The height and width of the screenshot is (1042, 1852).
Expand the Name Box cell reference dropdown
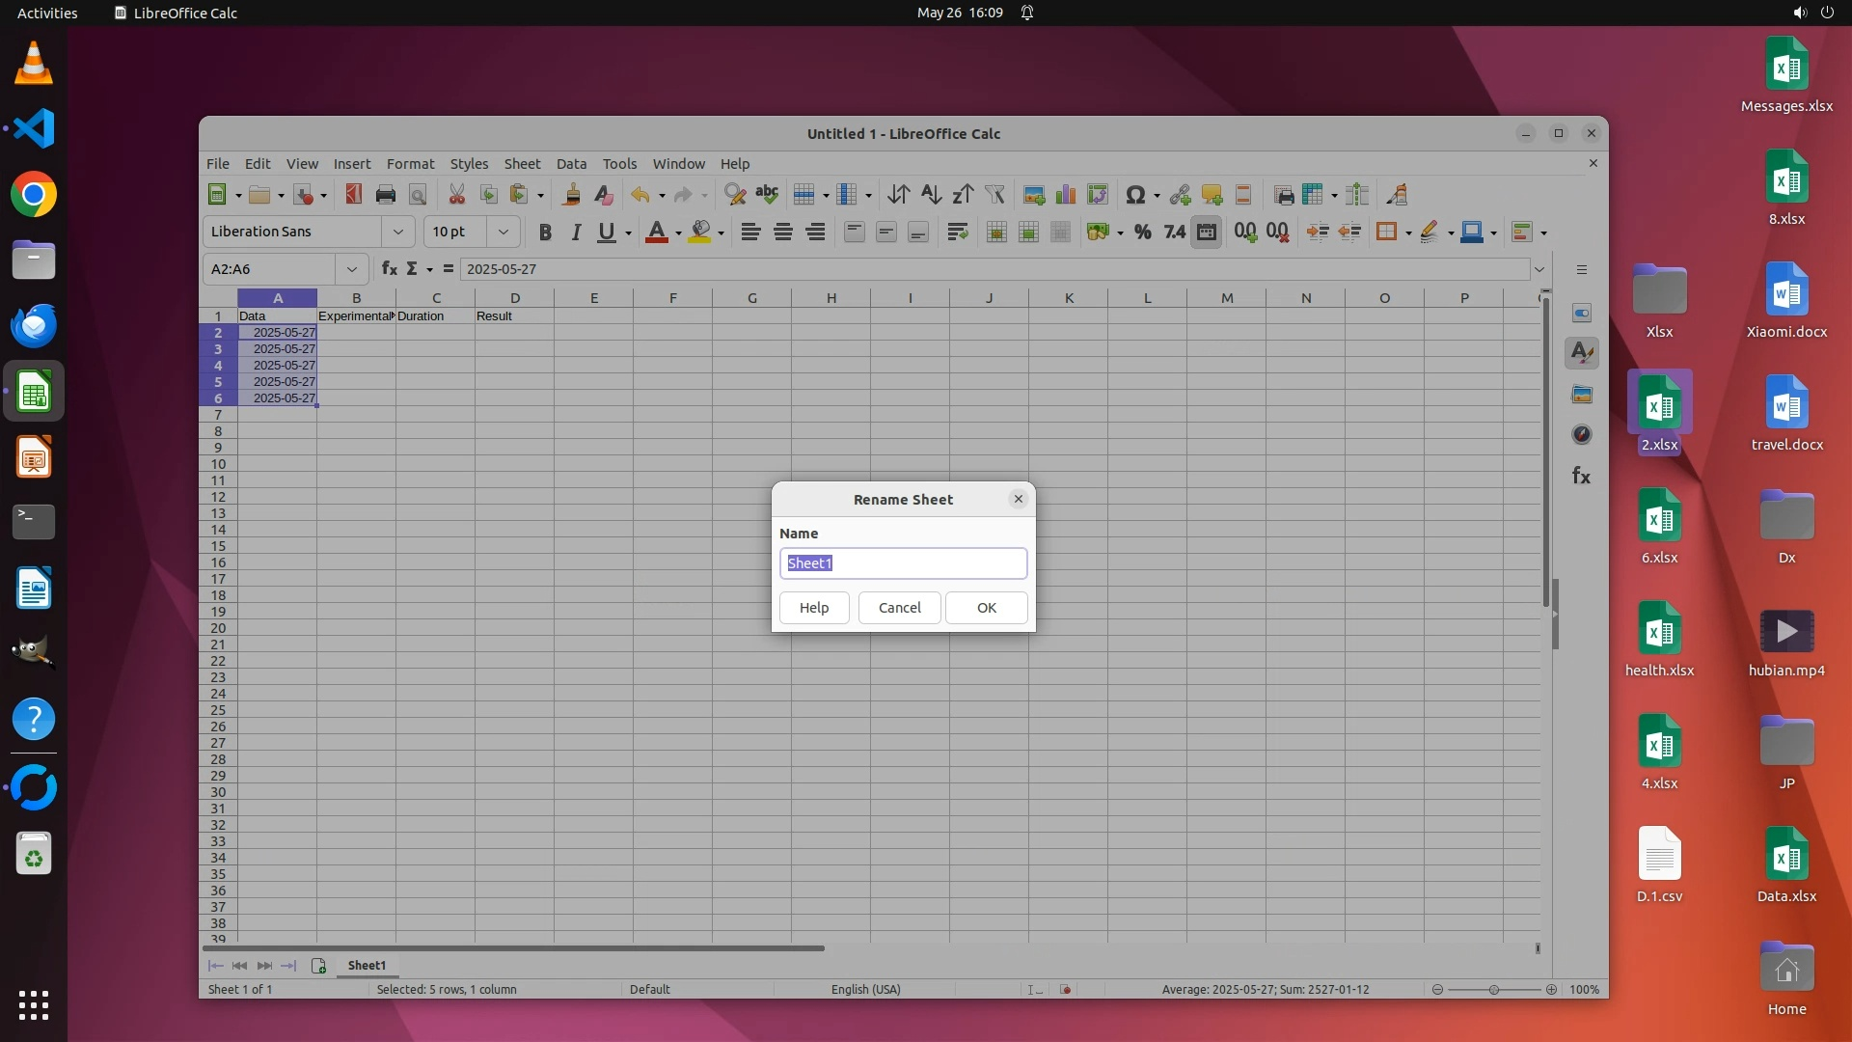click(x=352, y=269)
